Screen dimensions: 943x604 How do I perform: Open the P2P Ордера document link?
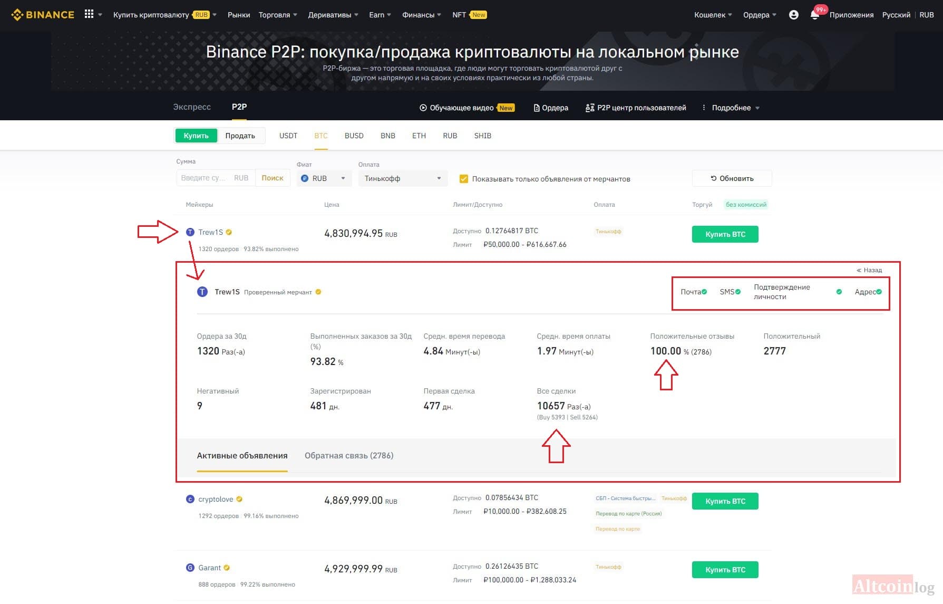pos(551,108)
